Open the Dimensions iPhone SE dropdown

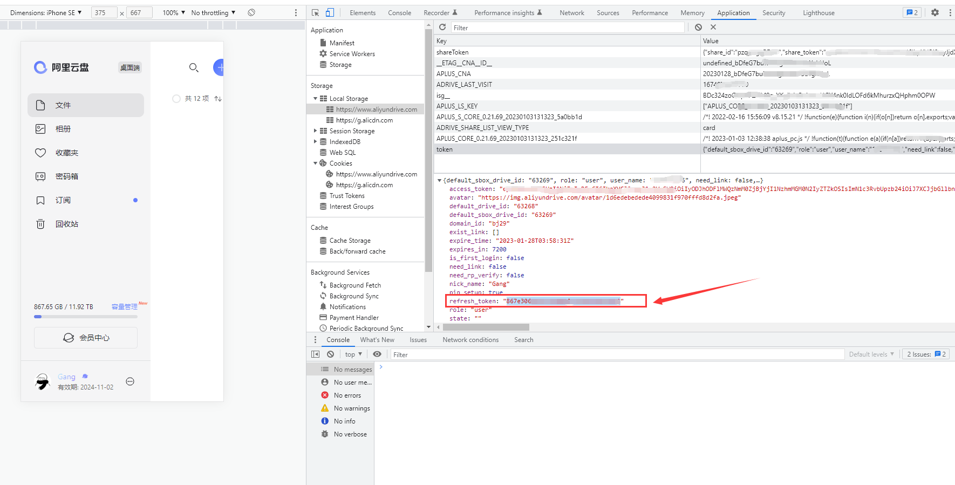click(x=46, y=12)
